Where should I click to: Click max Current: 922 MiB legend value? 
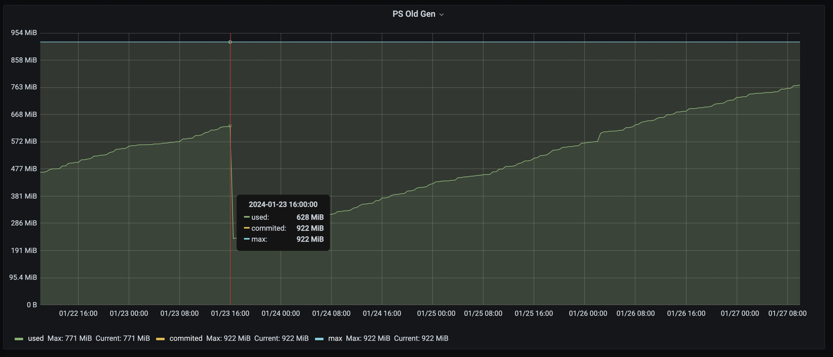[421, 338]
